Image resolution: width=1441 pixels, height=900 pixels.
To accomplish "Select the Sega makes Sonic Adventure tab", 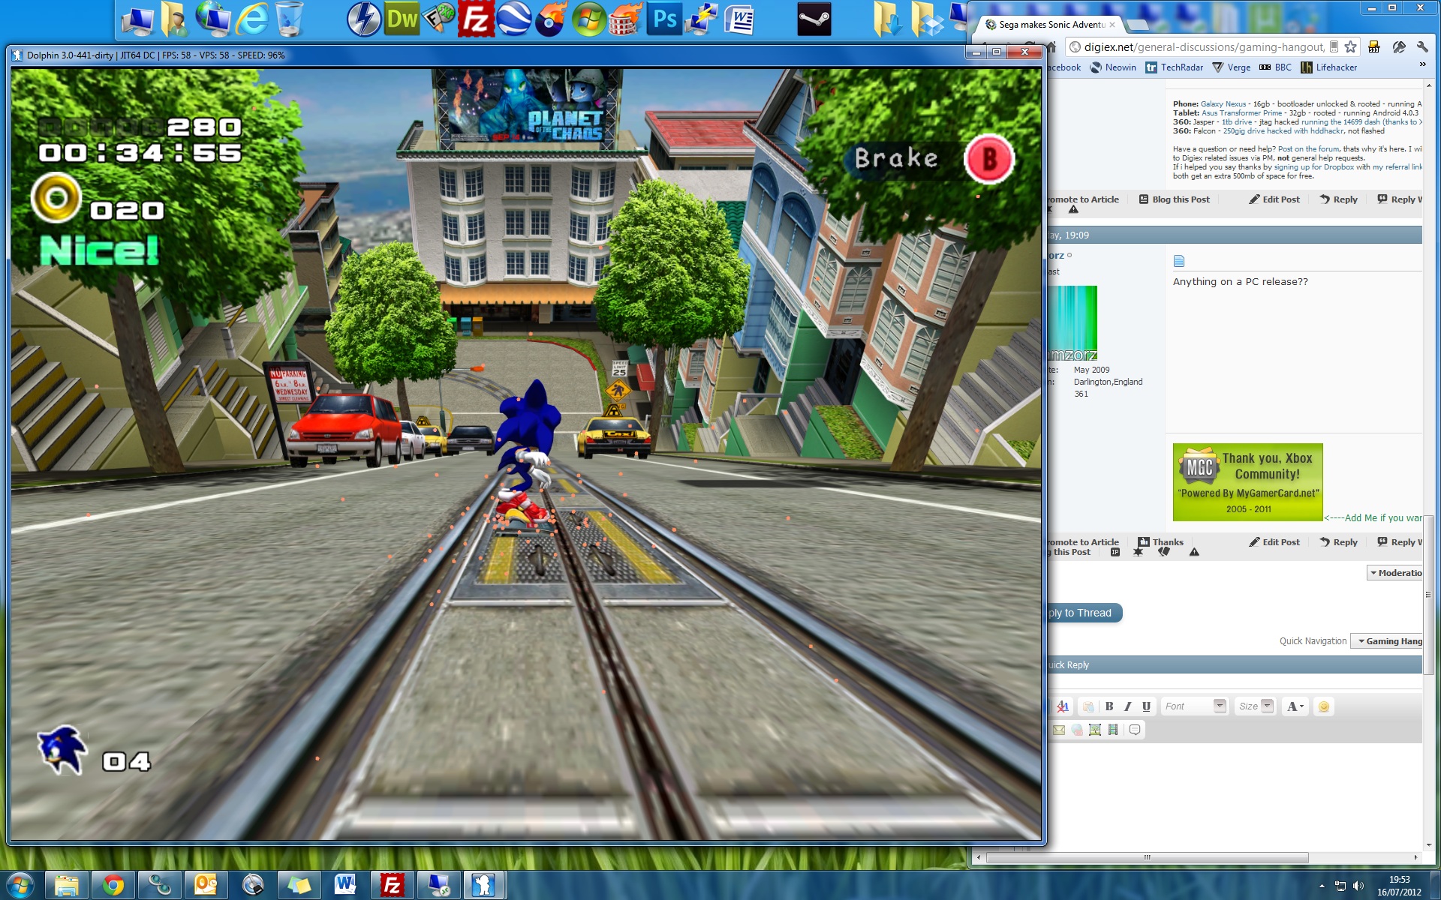I will (x=1051, y=25).
